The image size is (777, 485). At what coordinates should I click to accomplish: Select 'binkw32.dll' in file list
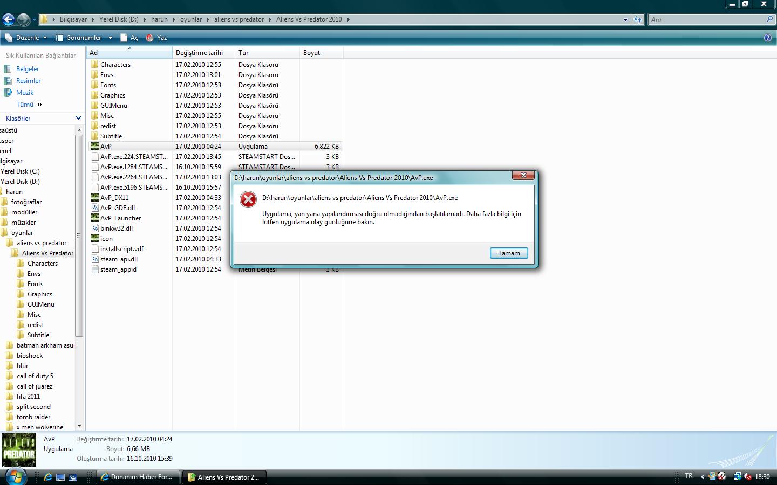[117, 228]
